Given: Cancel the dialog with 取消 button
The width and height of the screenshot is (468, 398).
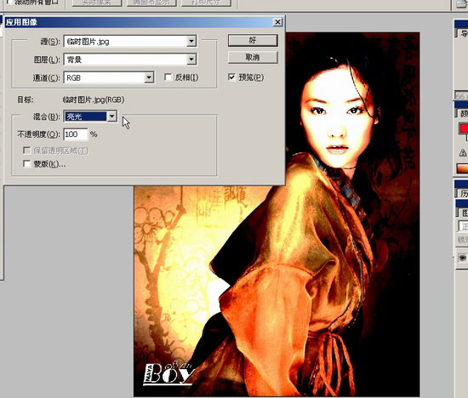Looking at the screenshot, I should tap(253, 57).
